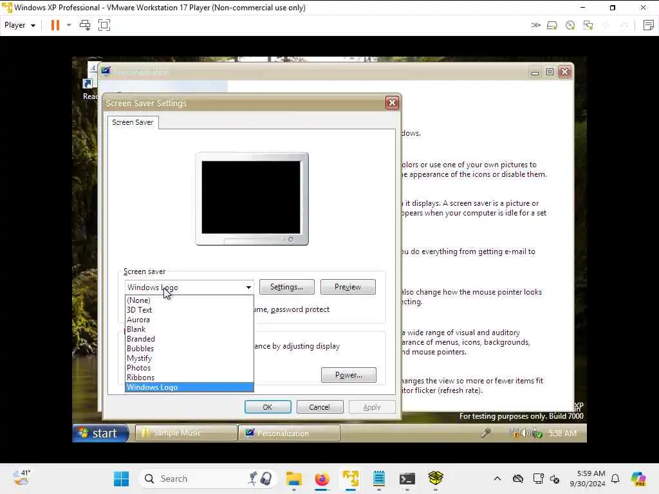
Task: Pick Mystify in the screen saver list
Action: click(x=189, y=358)
